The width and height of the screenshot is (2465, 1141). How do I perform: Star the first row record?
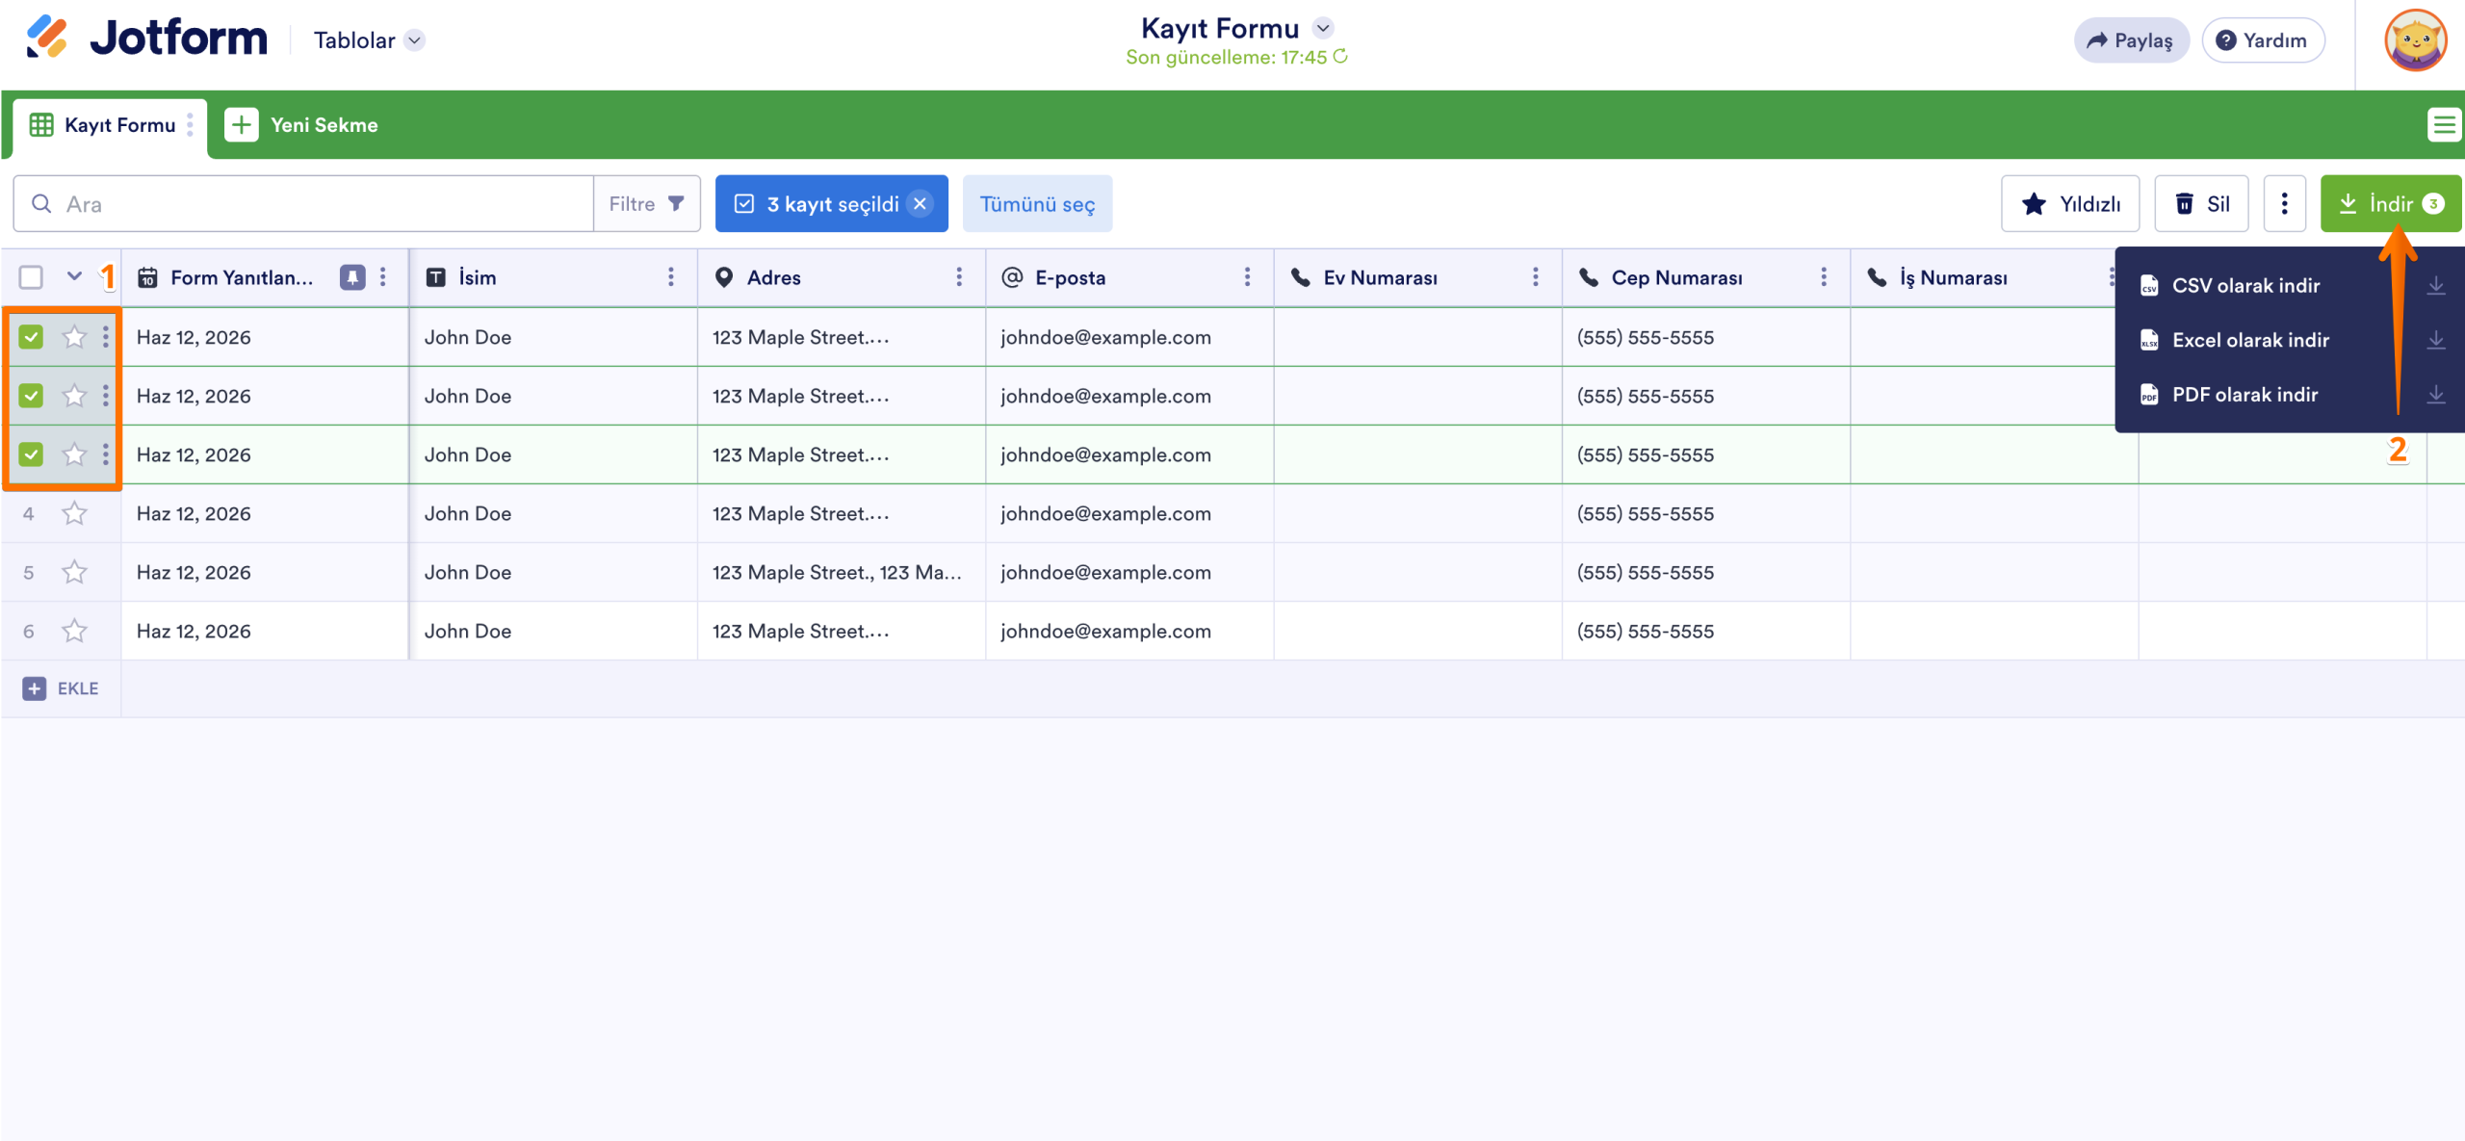pos(74,337)
